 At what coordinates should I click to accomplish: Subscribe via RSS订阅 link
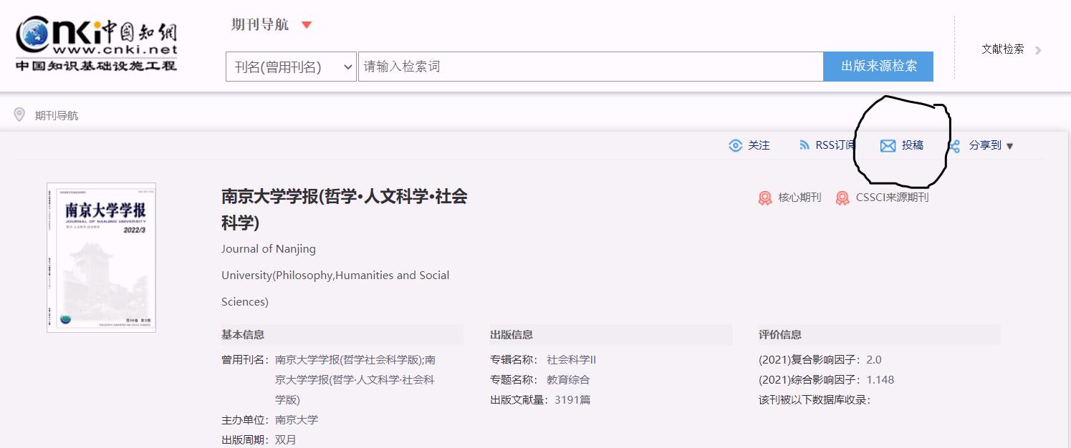(835, 145)
